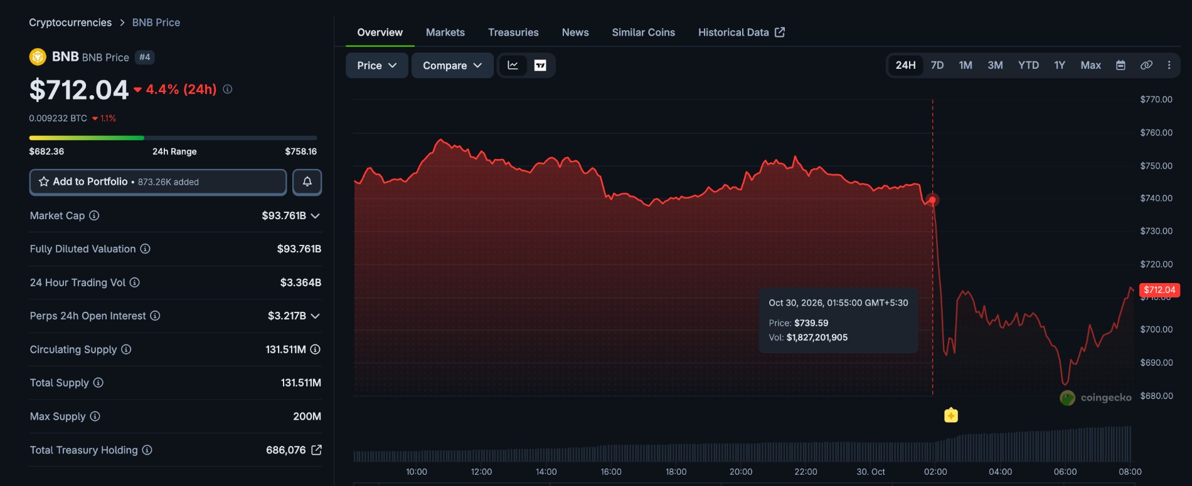Open the Price dropdown

377,65
